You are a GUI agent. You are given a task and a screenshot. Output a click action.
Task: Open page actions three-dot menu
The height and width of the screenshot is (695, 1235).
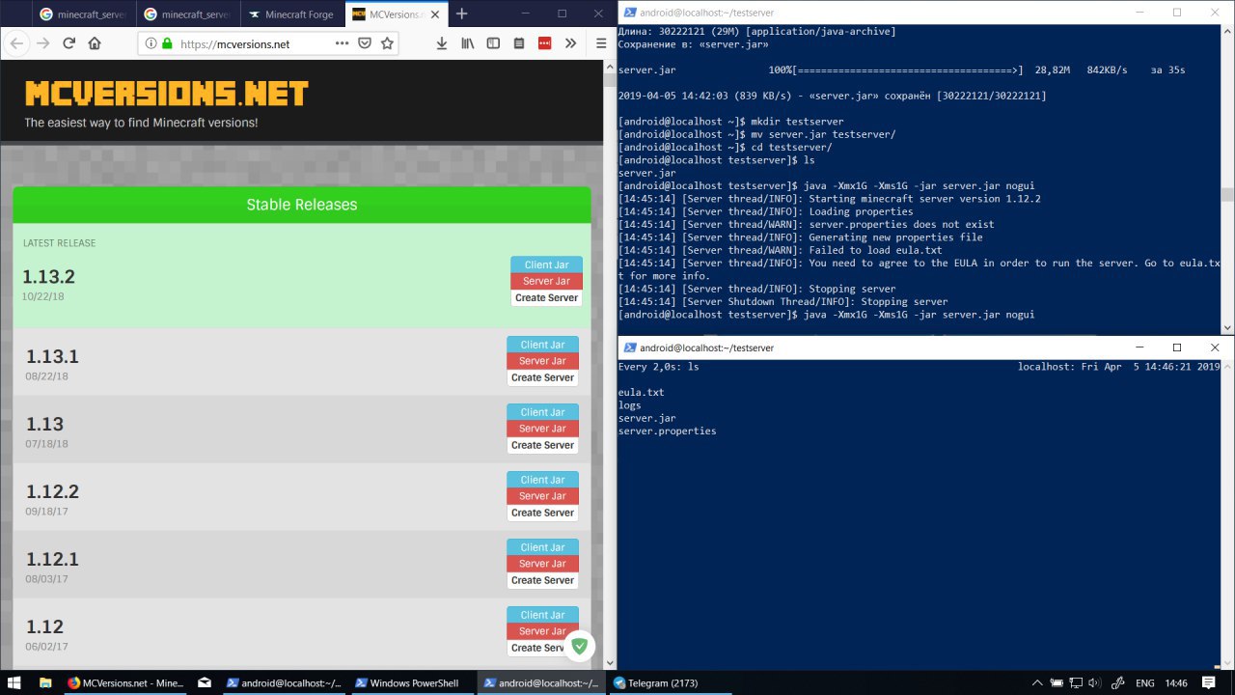pos(343,43)
